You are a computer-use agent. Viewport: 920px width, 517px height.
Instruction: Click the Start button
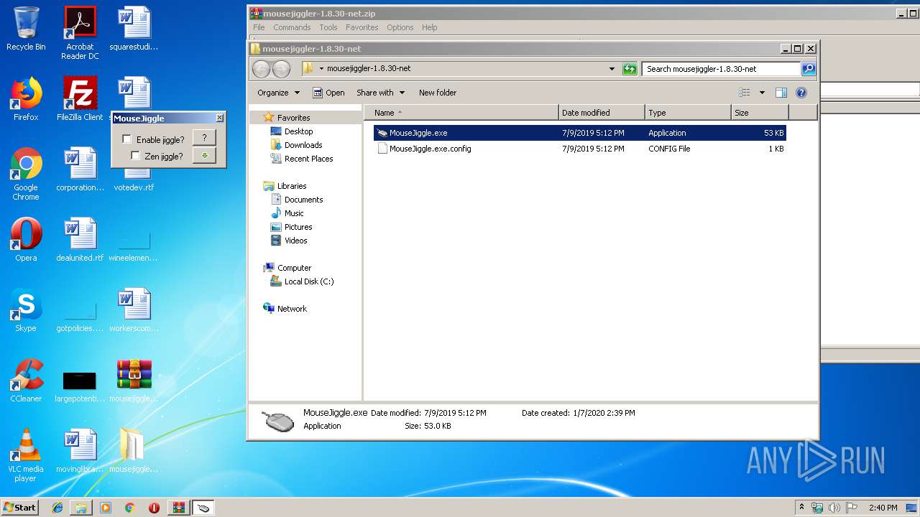click(20, 507)
